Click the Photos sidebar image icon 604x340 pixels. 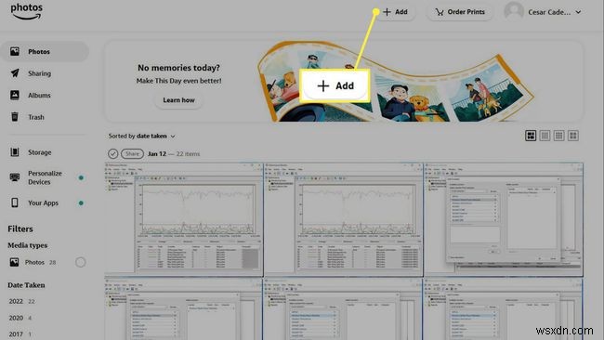point(15,51)
